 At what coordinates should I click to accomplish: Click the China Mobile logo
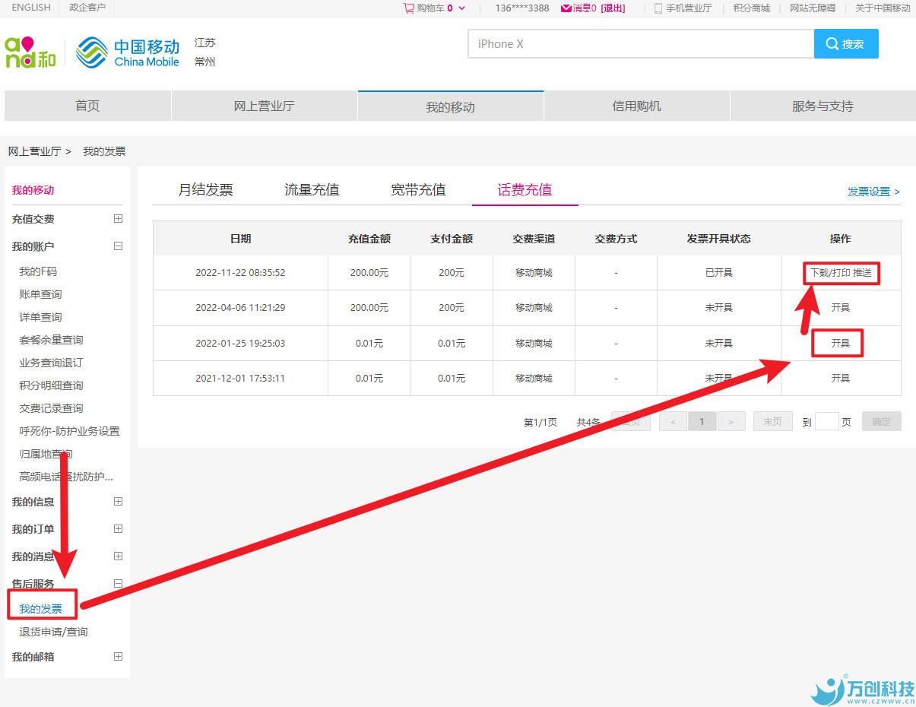128,52
